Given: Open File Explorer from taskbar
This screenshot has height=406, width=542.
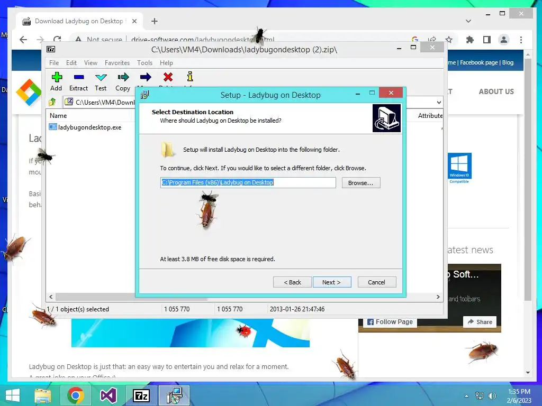Looking at the screenshot, I should (43, 395).
